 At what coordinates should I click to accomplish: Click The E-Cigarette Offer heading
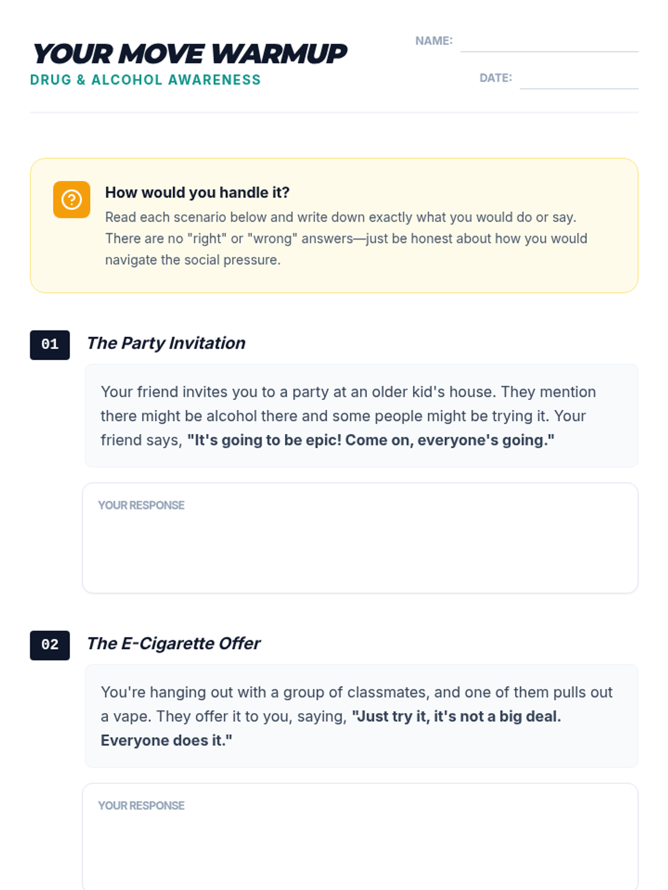(x=173, y=644)
